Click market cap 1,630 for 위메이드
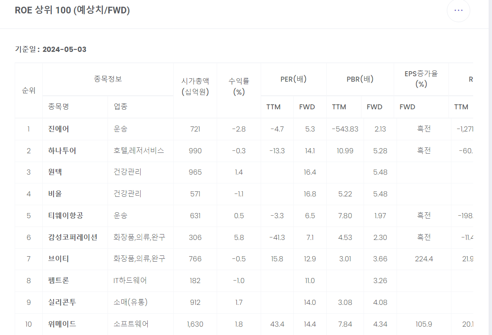The width and height of the screenshot is (492, 335). [x=195, y=324]
